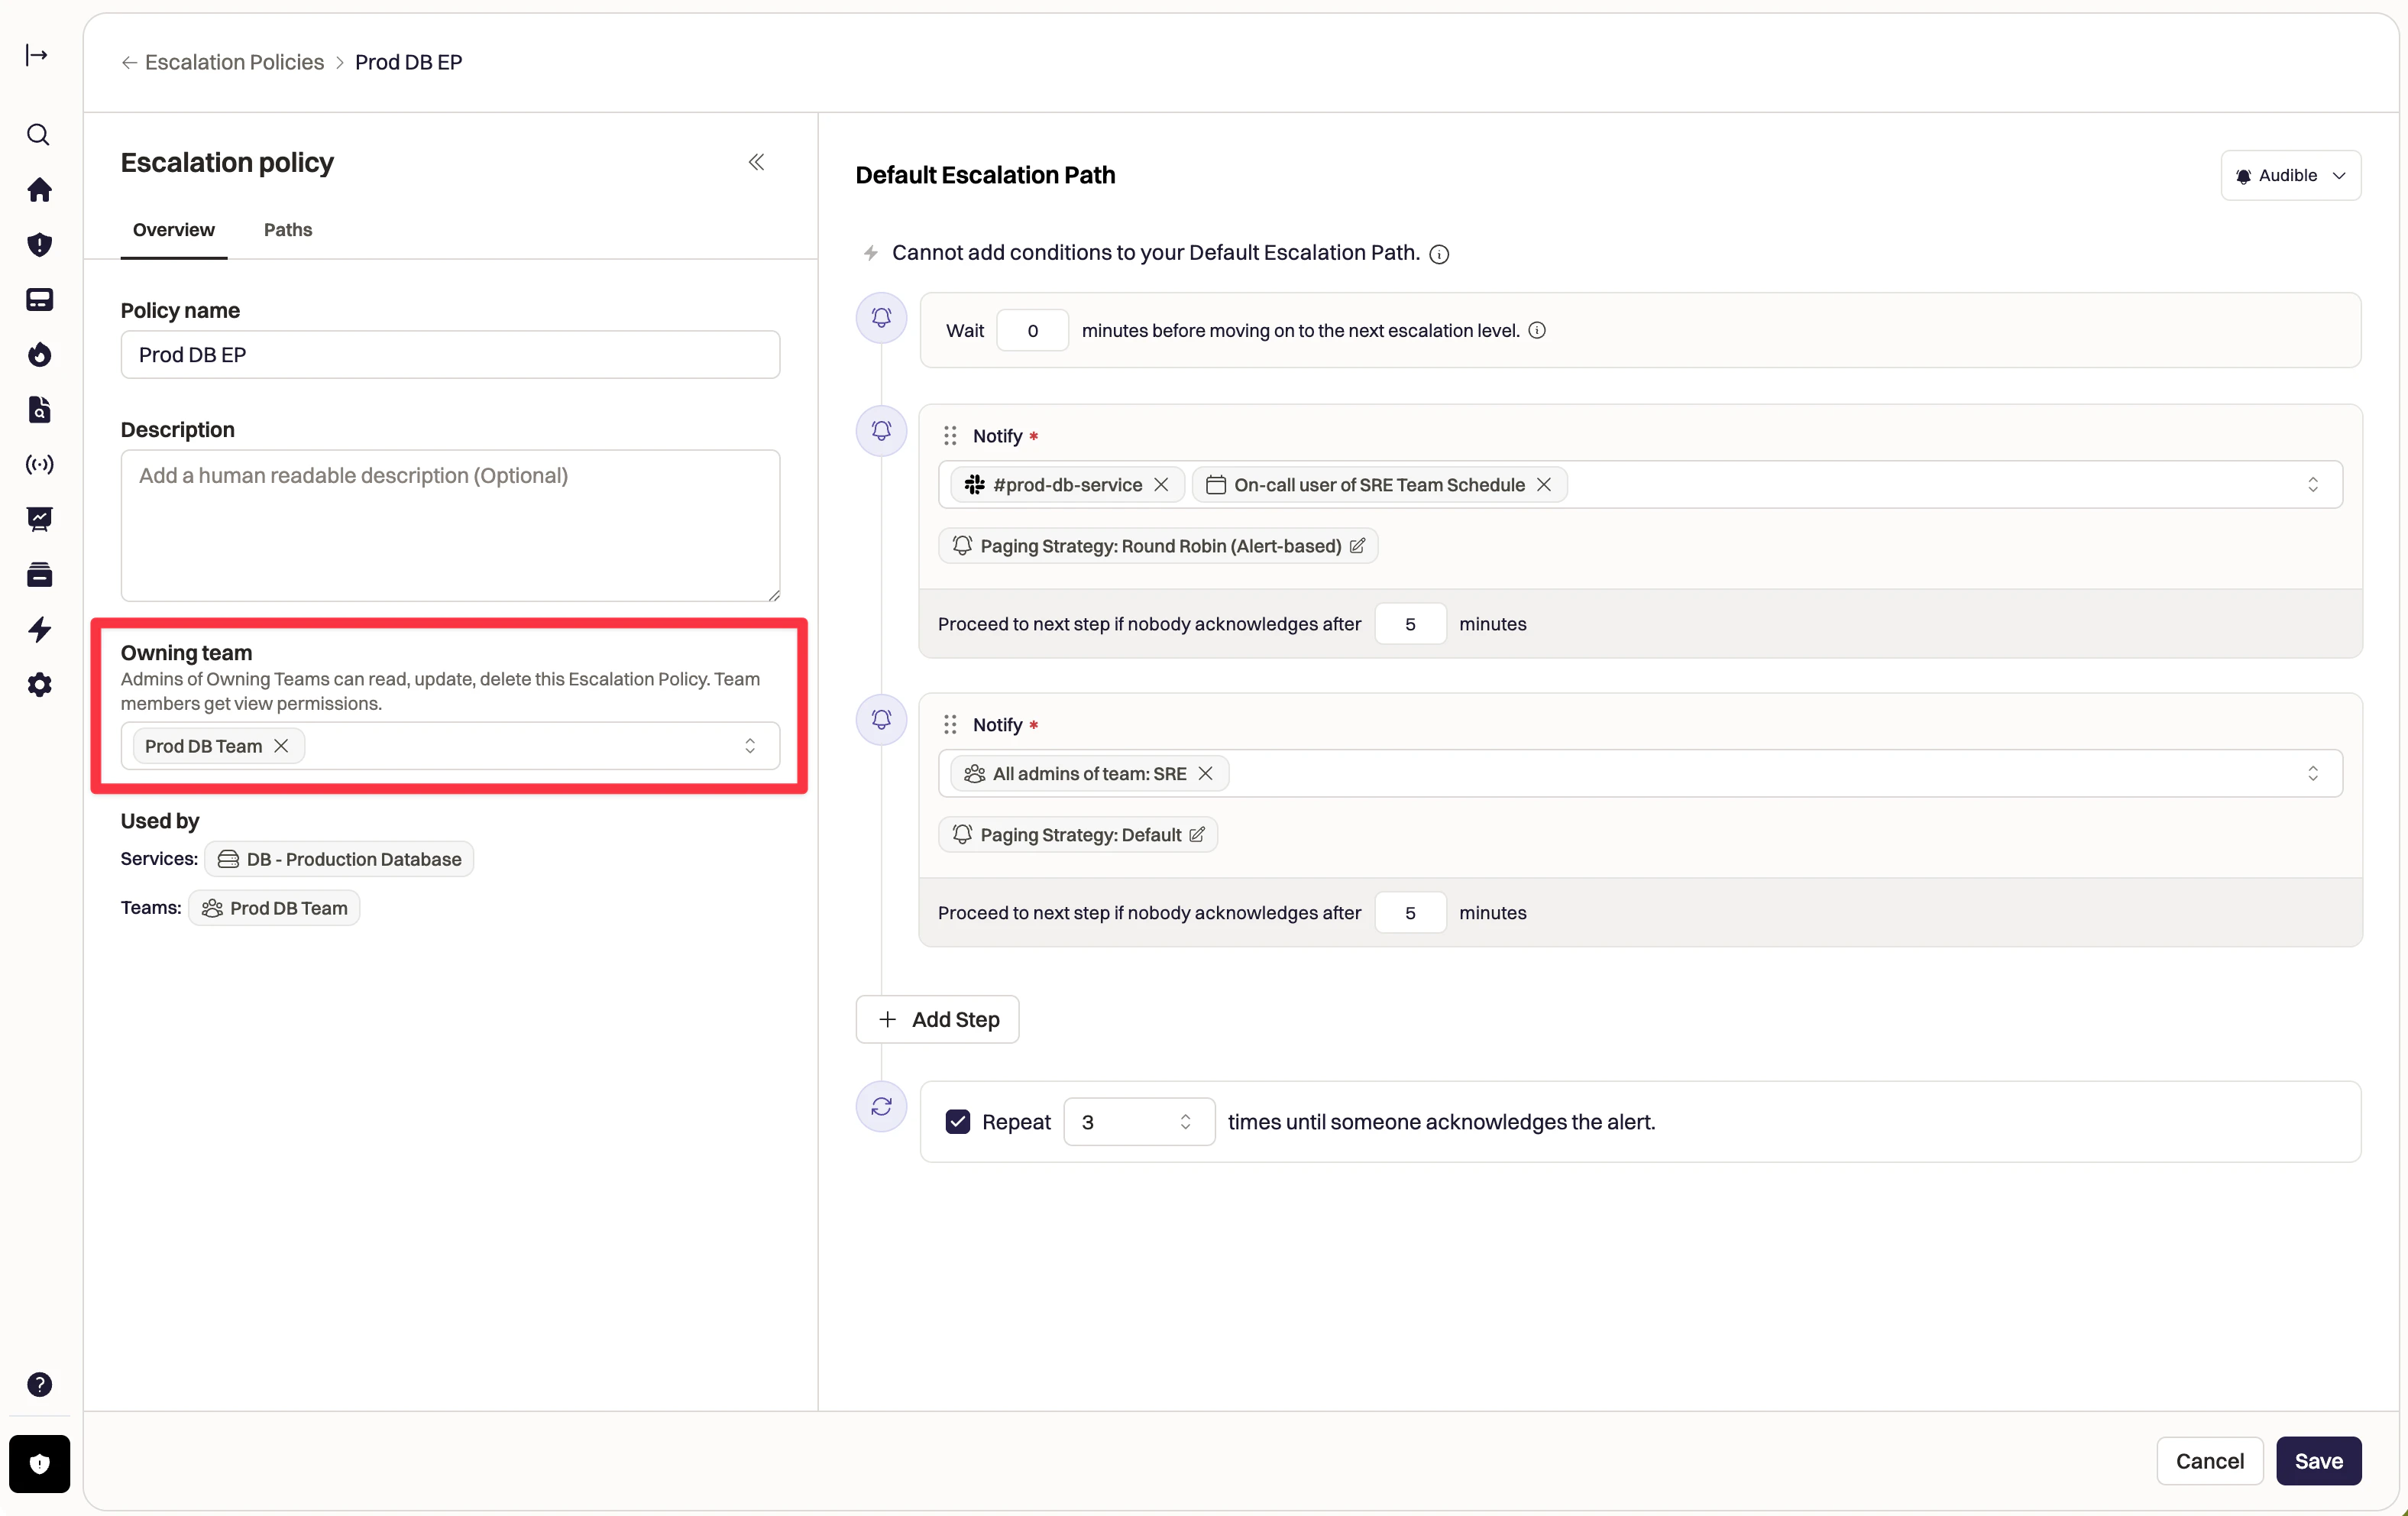Edit Round Robin paging strategy pencil icon
The image size is (2408, 1516).
pyautogui.click(x=1357, y=546)
